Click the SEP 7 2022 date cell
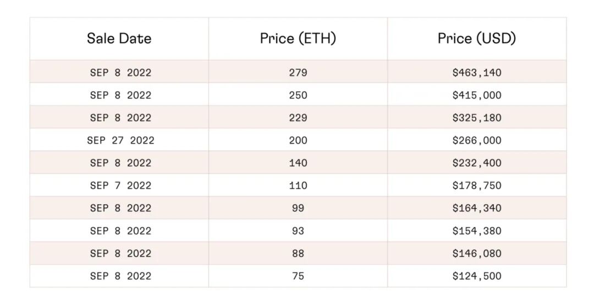594x307 pixels. 120,185
